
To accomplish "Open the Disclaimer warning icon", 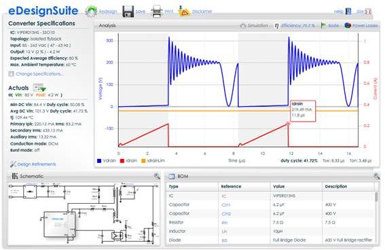I will pos(184,12).
